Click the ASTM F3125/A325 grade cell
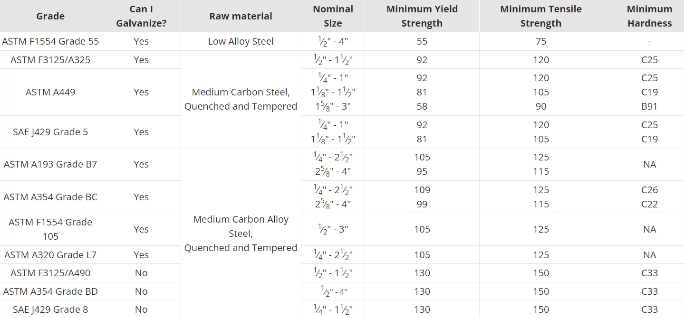Screen dimensions: 684x318 (x=50, y=60)
